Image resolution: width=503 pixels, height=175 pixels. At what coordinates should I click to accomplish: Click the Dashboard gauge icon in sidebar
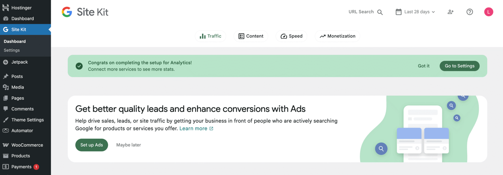pyautogui.click(x=6, y=18)
